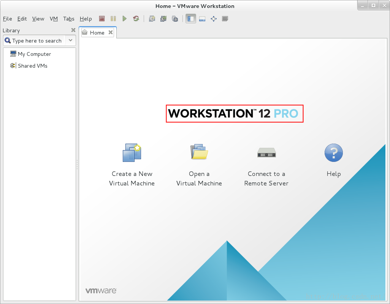
Task: Toggle Unity mode toolbar button
Action: point(225,19)
